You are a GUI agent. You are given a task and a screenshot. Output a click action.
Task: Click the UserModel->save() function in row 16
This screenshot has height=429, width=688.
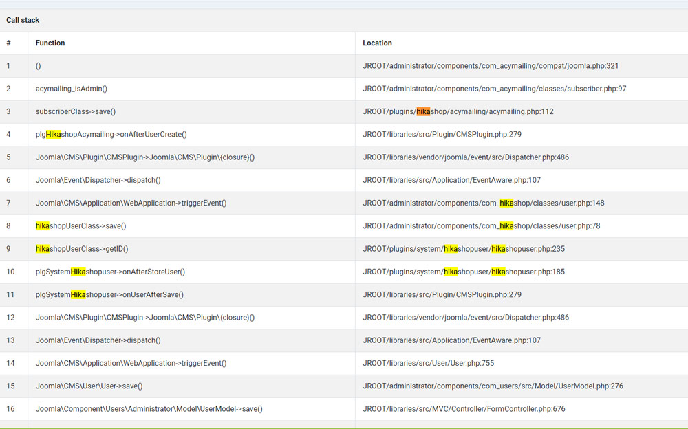pos(149,409)
